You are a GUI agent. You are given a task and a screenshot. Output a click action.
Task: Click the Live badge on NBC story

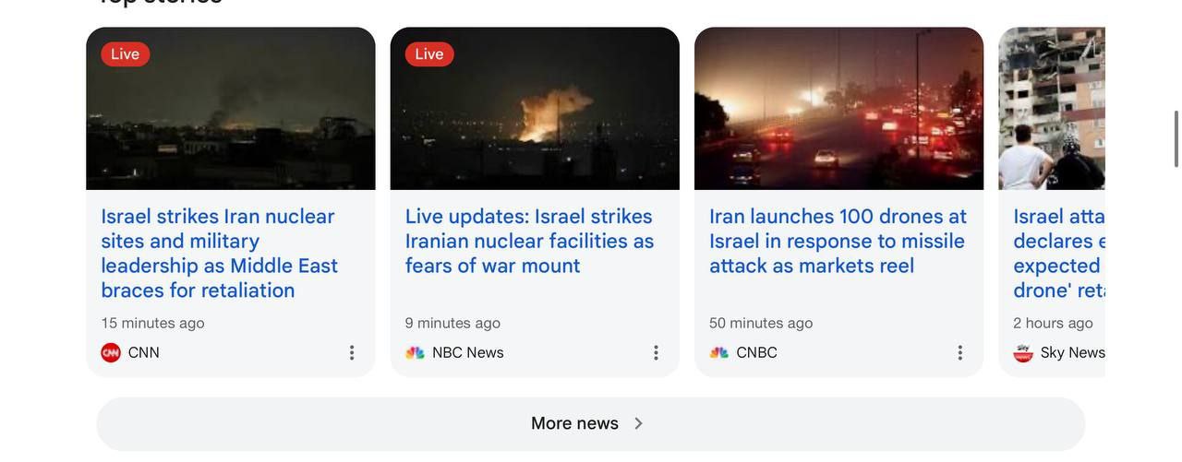pyautogui.click(x=429, y=54)
